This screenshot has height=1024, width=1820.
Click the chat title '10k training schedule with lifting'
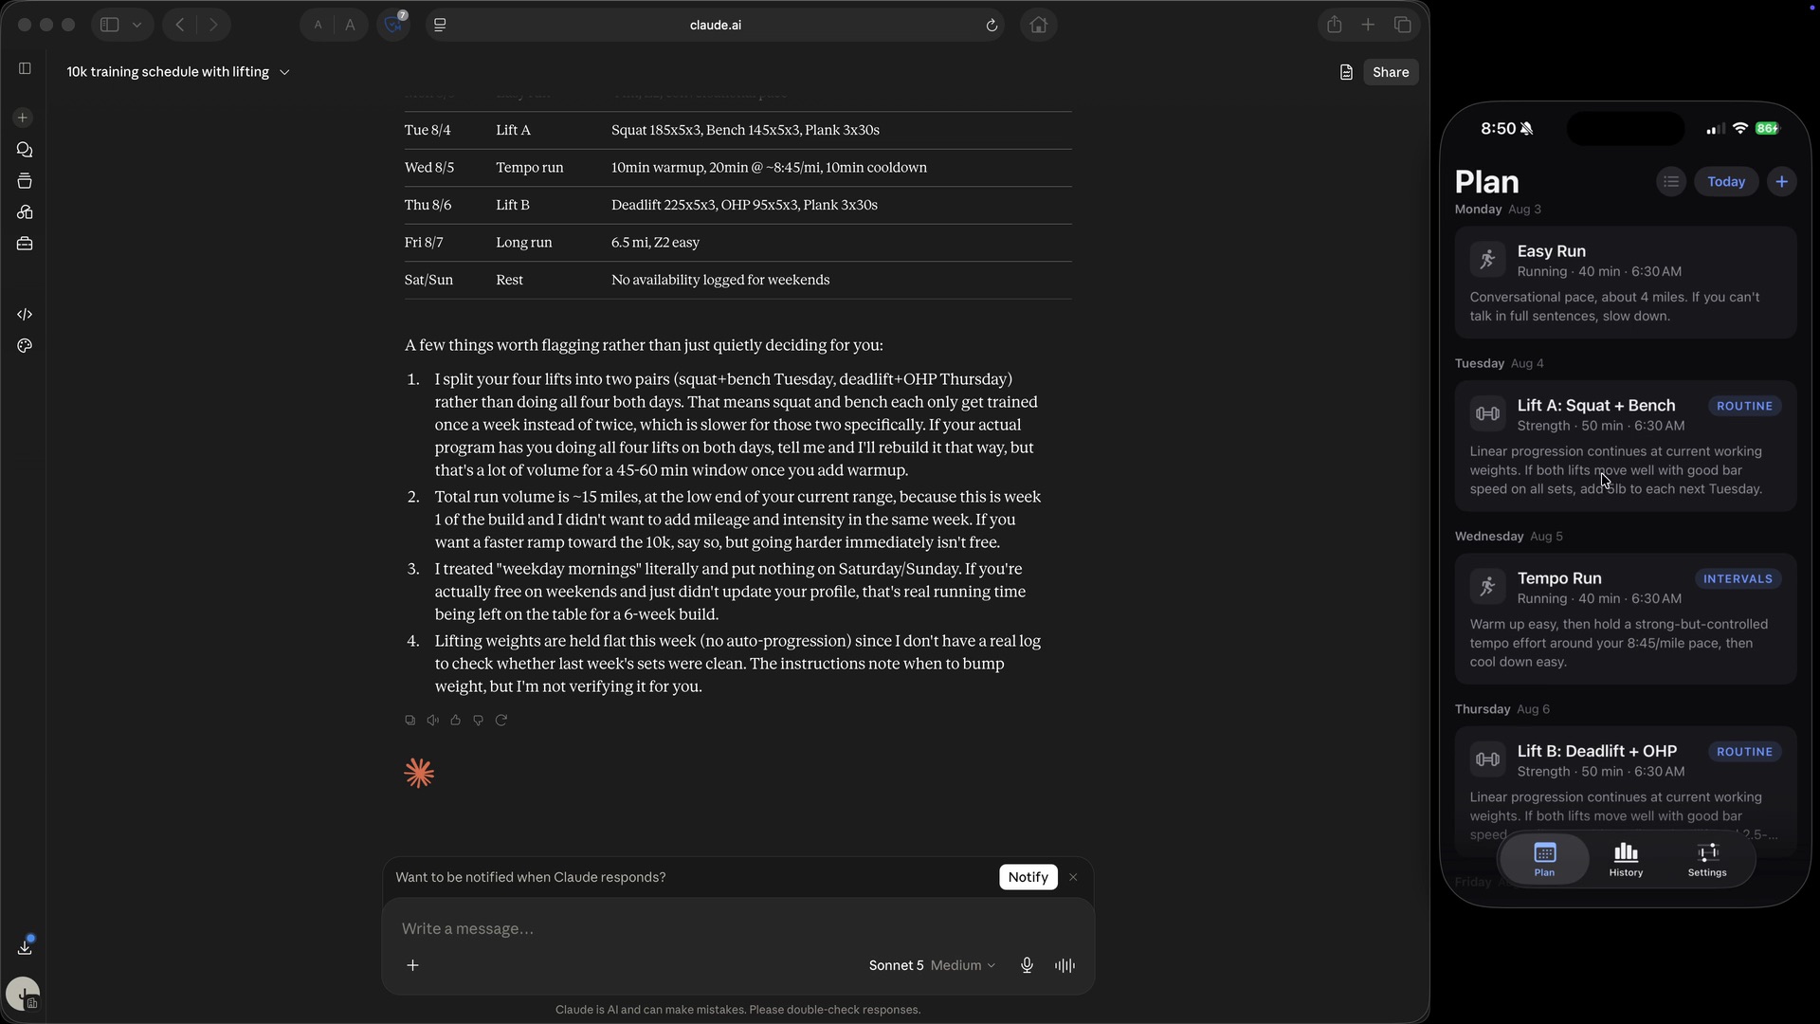168,72
